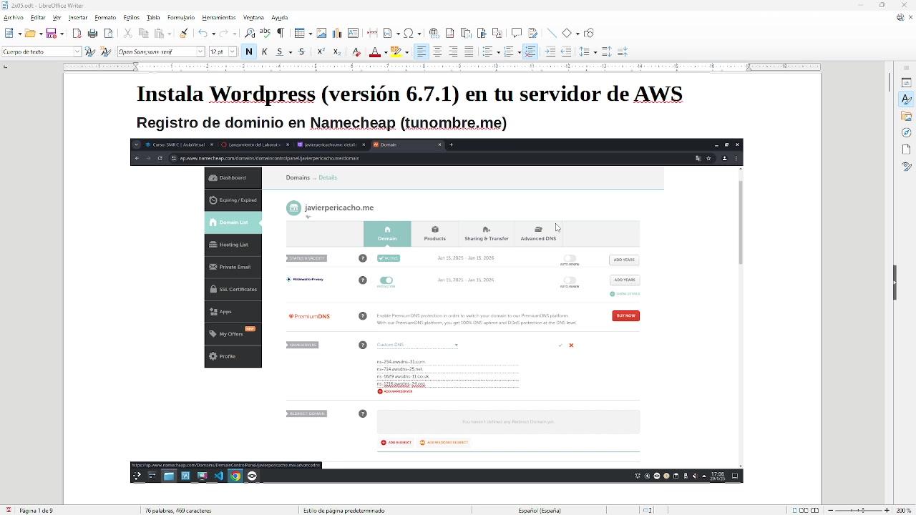Insert a line shape

(x=552, y=33)
